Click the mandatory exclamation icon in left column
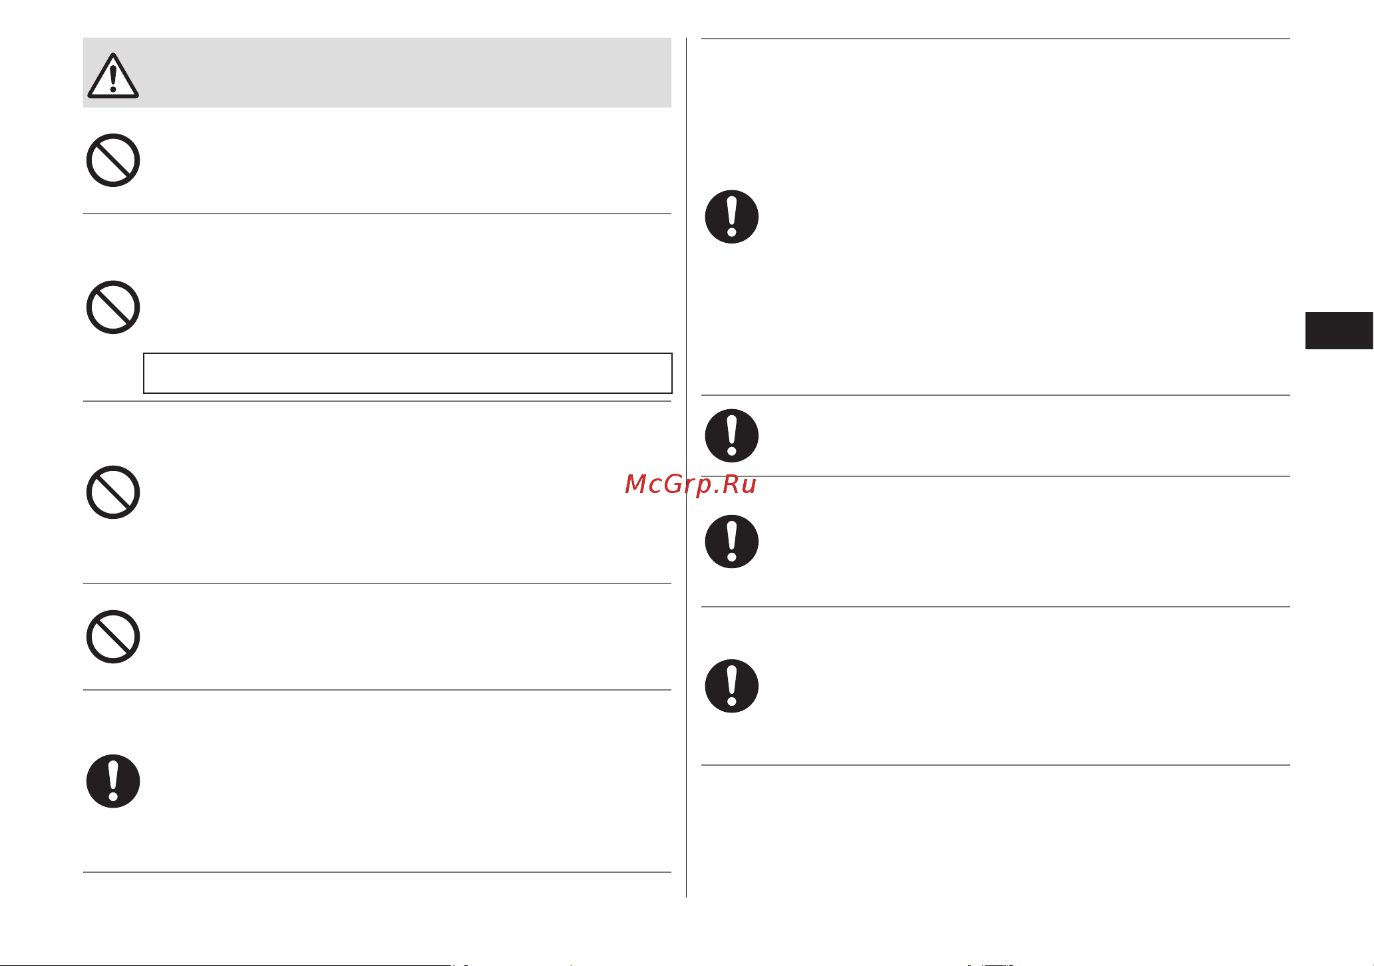 click(113, 781)
